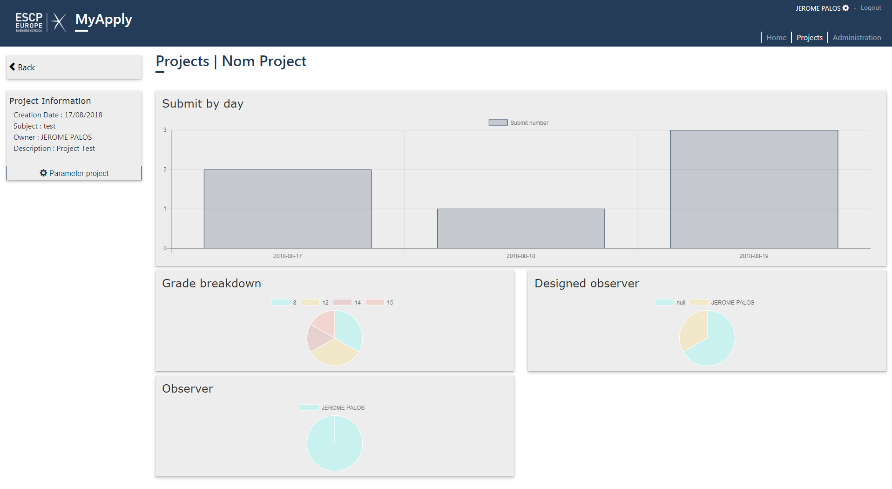Click the gear icon beside JEROME PALOS
This screenshot has width=892, height=489.
pos(846,8)
